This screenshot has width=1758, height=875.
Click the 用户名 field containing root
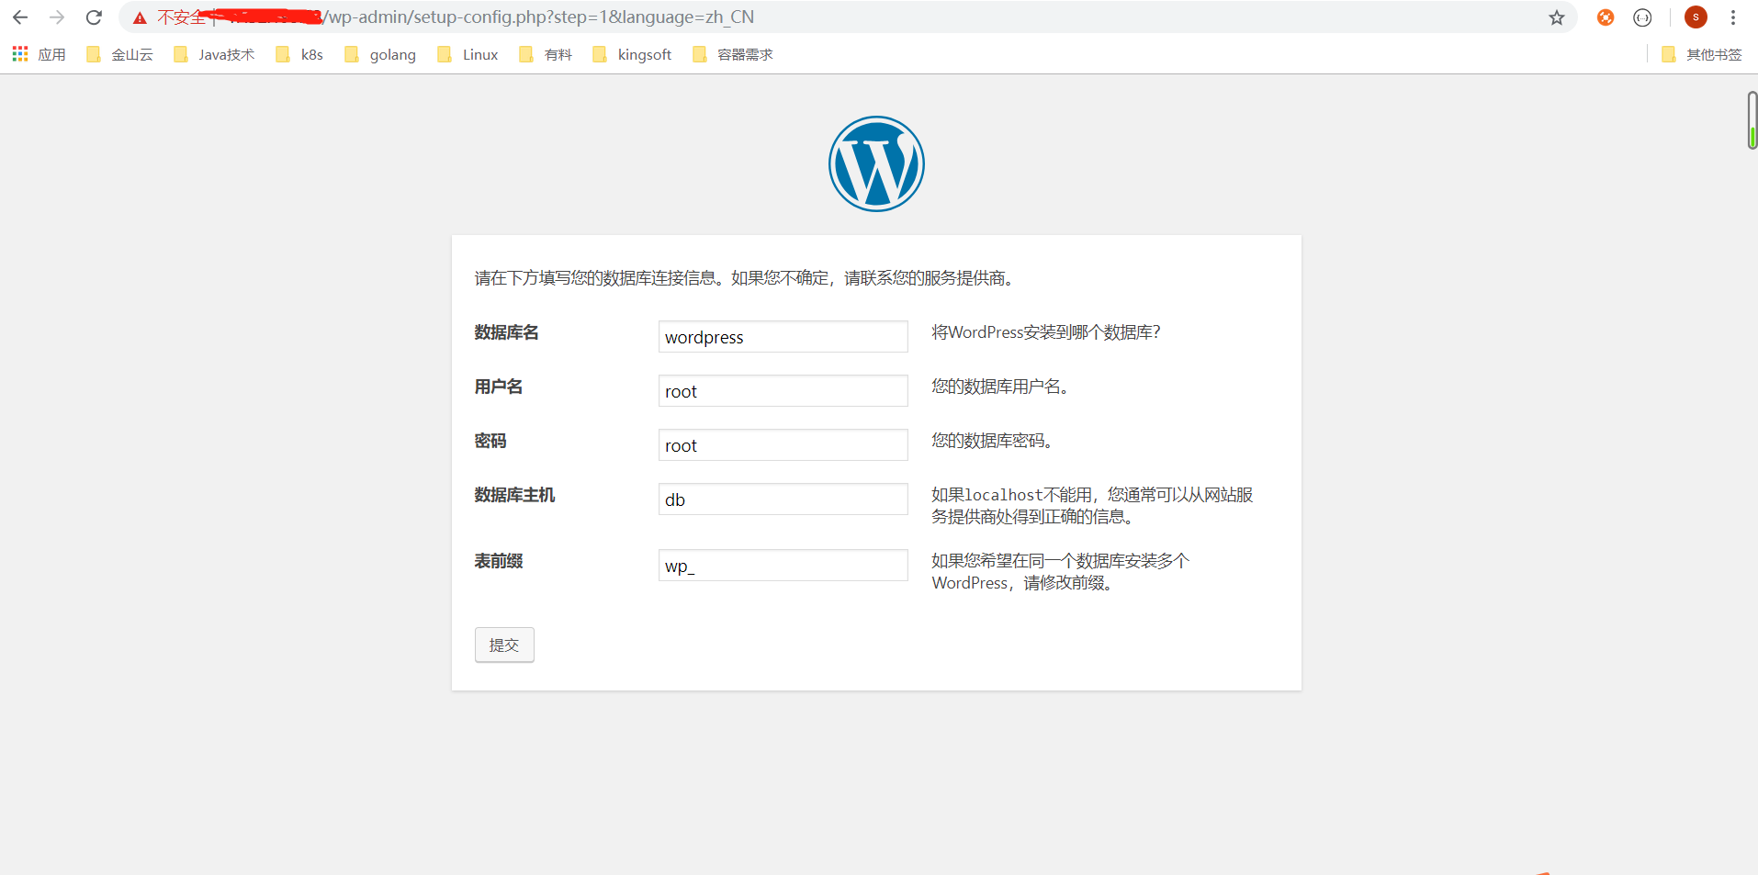(783, 390)
